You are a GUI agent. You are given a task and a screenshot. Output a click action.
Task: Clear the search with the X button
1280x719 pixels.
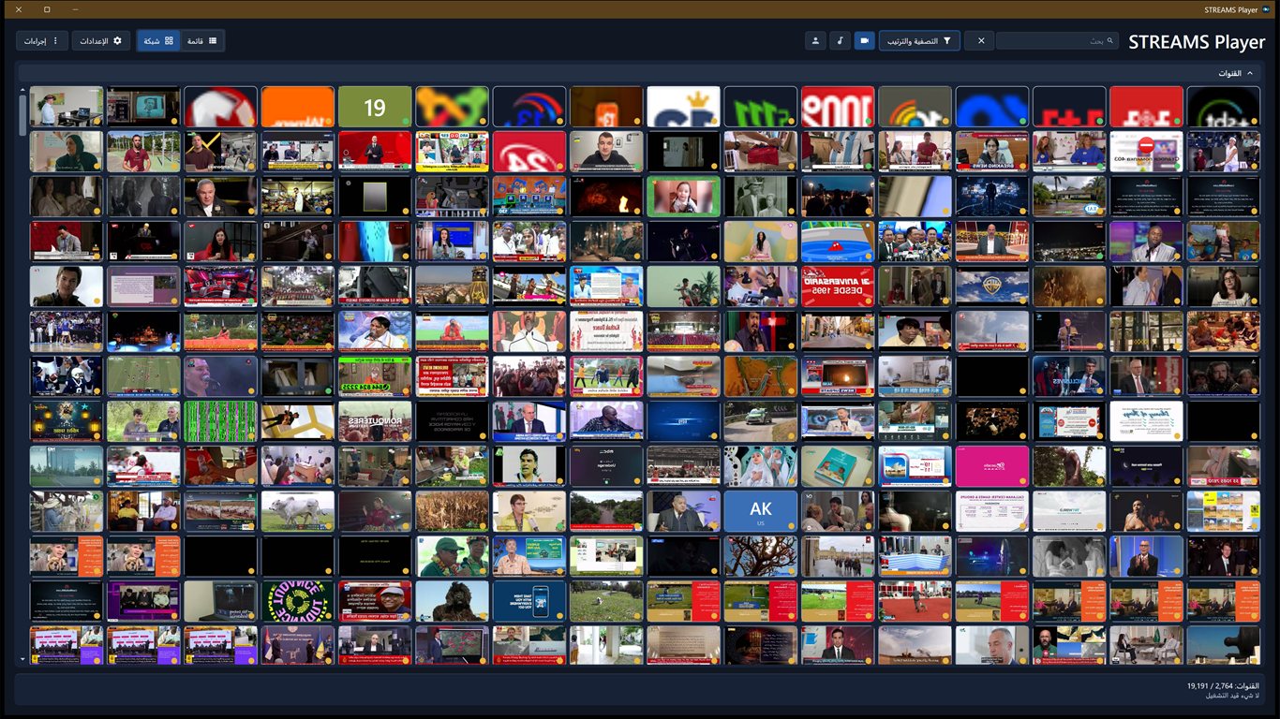979,41
